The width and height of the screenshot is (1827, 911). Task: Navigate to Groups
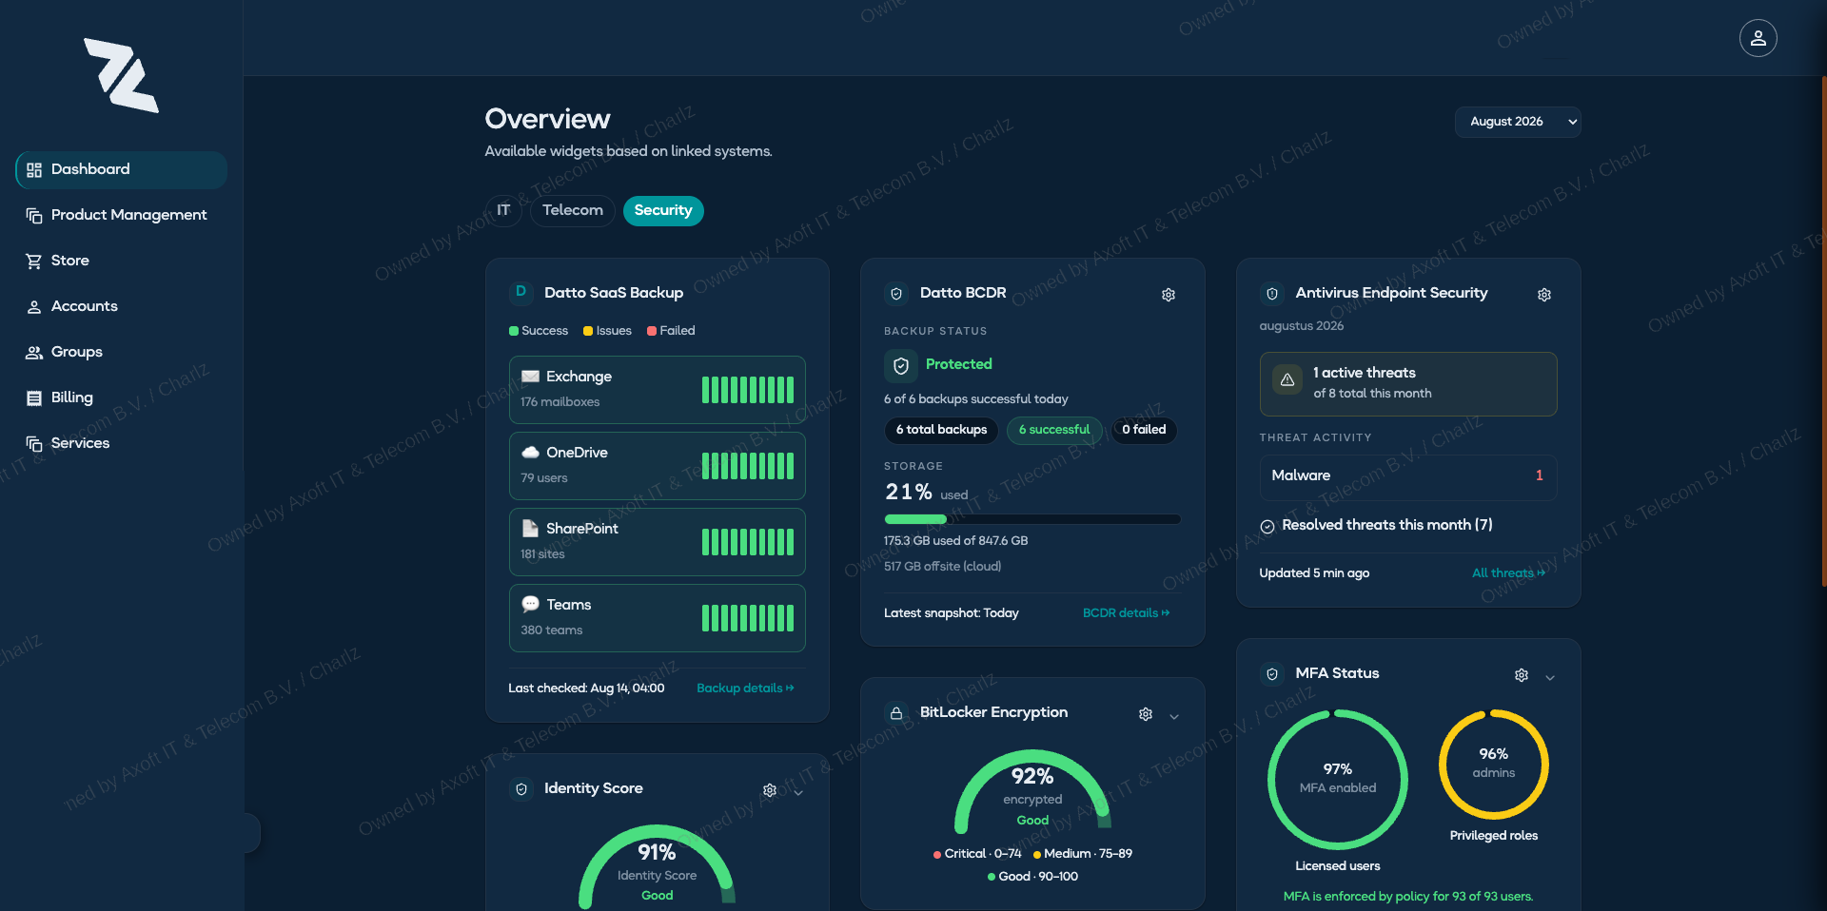coord(121,352)
